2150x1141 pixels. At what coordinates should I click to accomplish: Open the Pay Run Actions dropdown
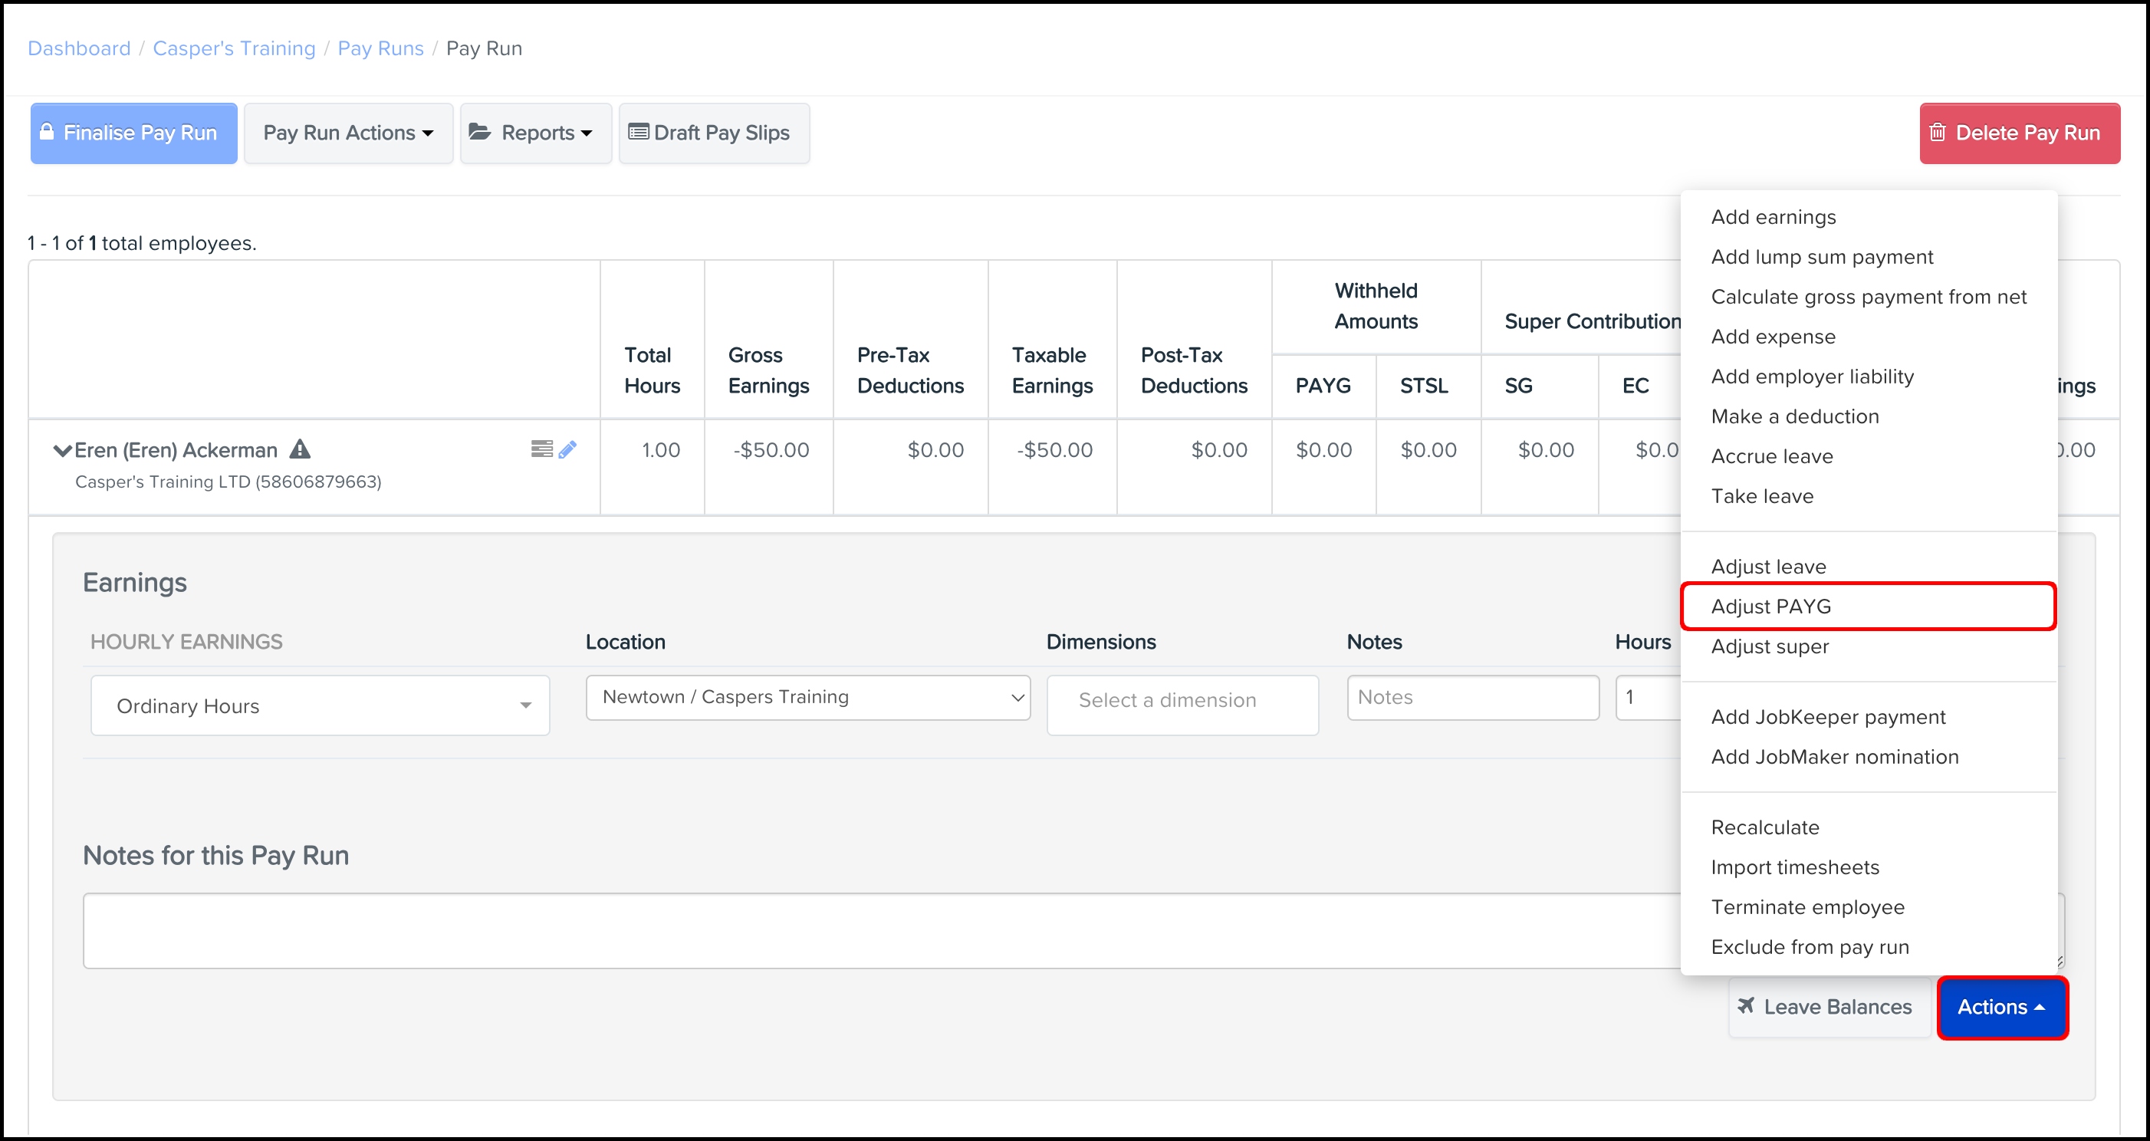[x=348, y=133]
